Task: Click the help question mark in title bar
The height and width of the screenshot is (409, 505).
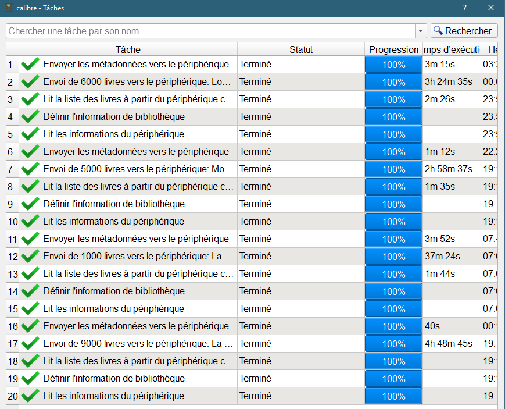Action: click(465, 8)
